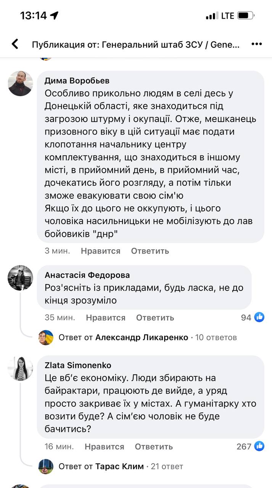
Task: Open Дима Воробьев's profile name link
Action: point(77,80)
